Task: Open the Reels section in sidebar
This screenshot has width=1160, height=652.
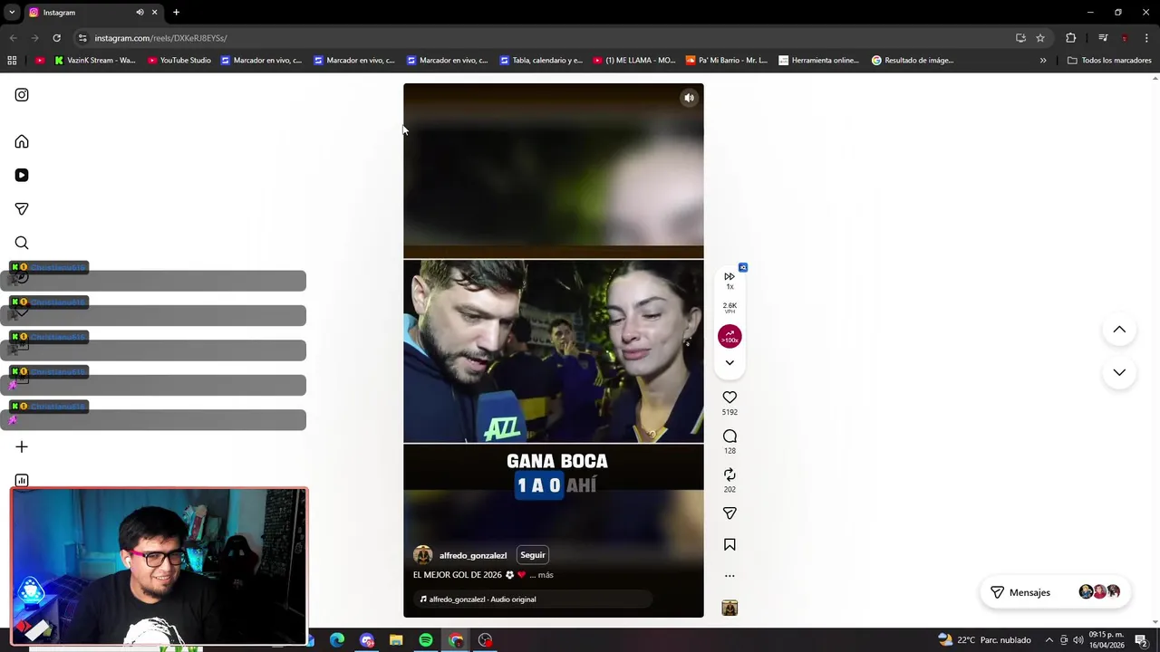Action: tap(22, 175)
